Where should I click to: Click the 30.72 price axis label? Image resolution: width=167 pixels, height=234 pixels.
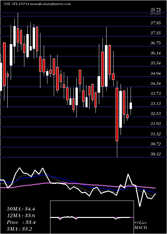click(156, 144)
